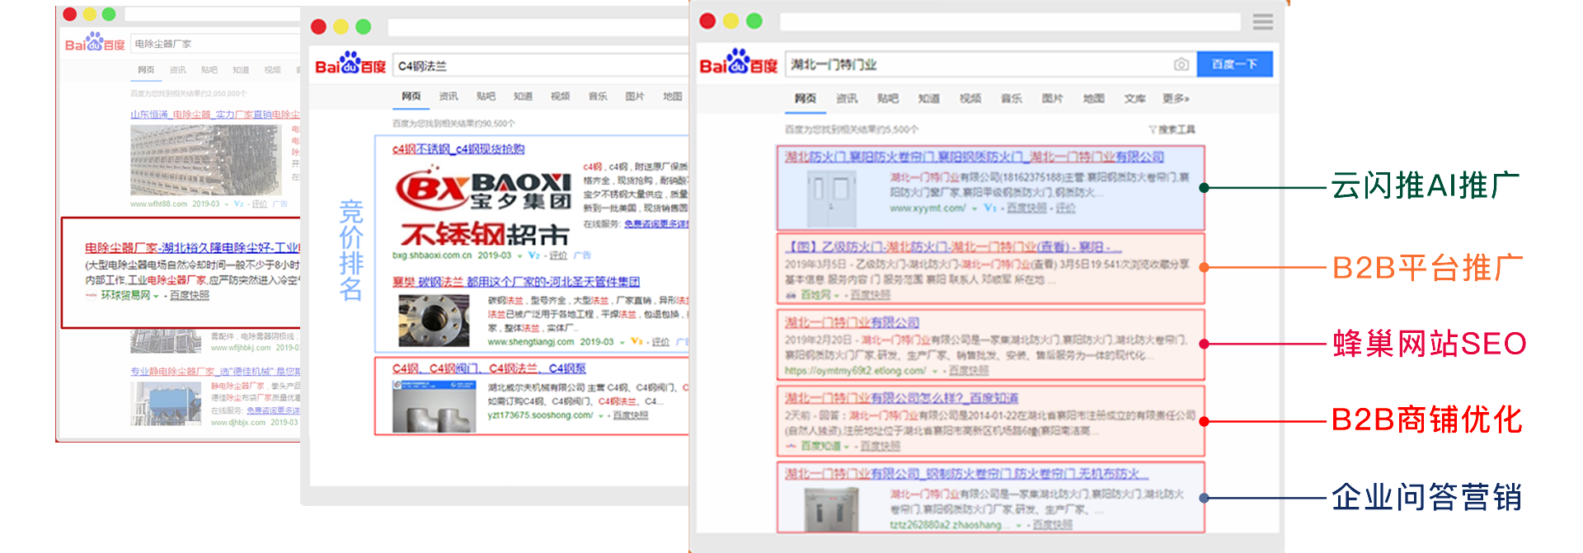This screenshot has width=1583, height=553.
Task: Expand the 更多» category list
Action: tap(1176, 99)
